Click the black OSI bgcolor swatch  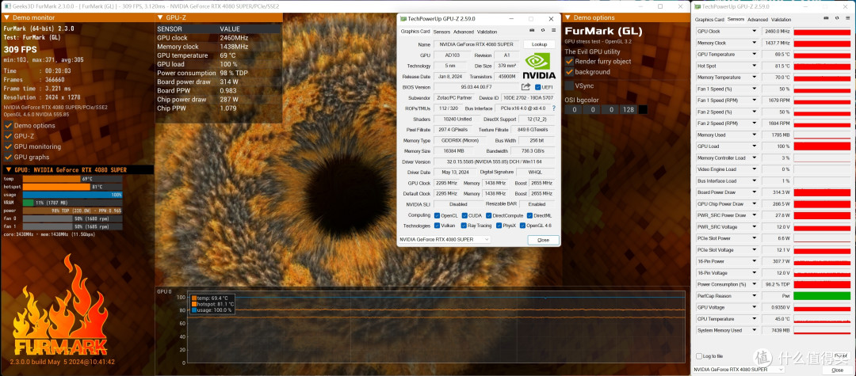643,109
